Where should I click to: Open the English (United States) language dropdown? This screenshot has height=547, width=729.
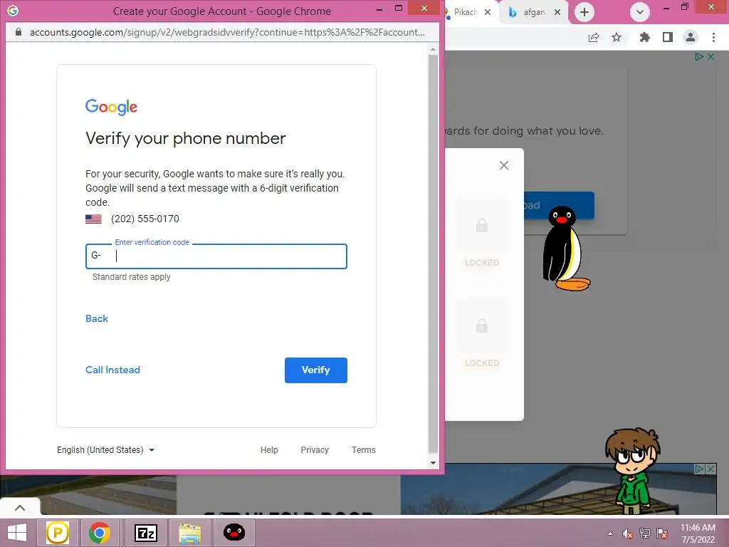(105, 450)
